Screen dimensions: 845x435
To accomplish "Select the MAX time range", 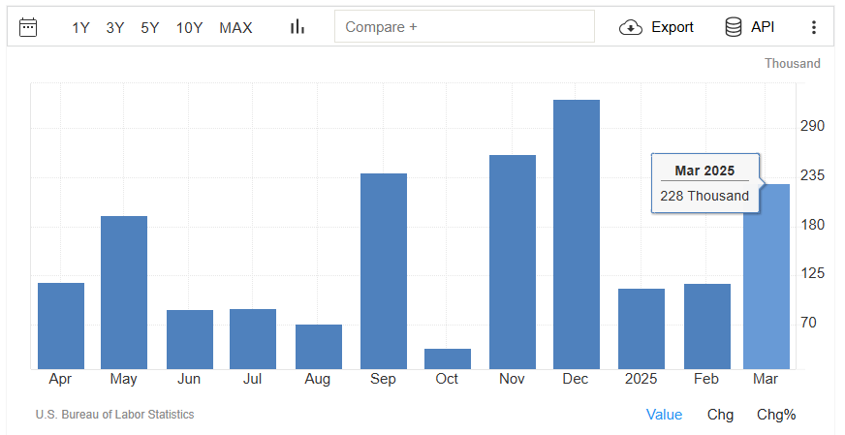I will tap(235, 27).
